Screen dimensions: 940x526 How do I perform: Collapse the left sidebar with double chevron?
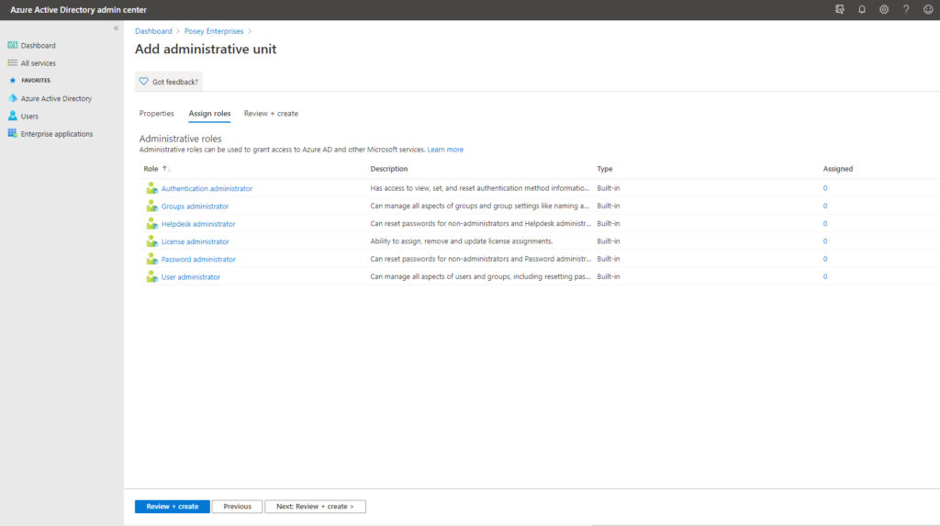point(116,28)
